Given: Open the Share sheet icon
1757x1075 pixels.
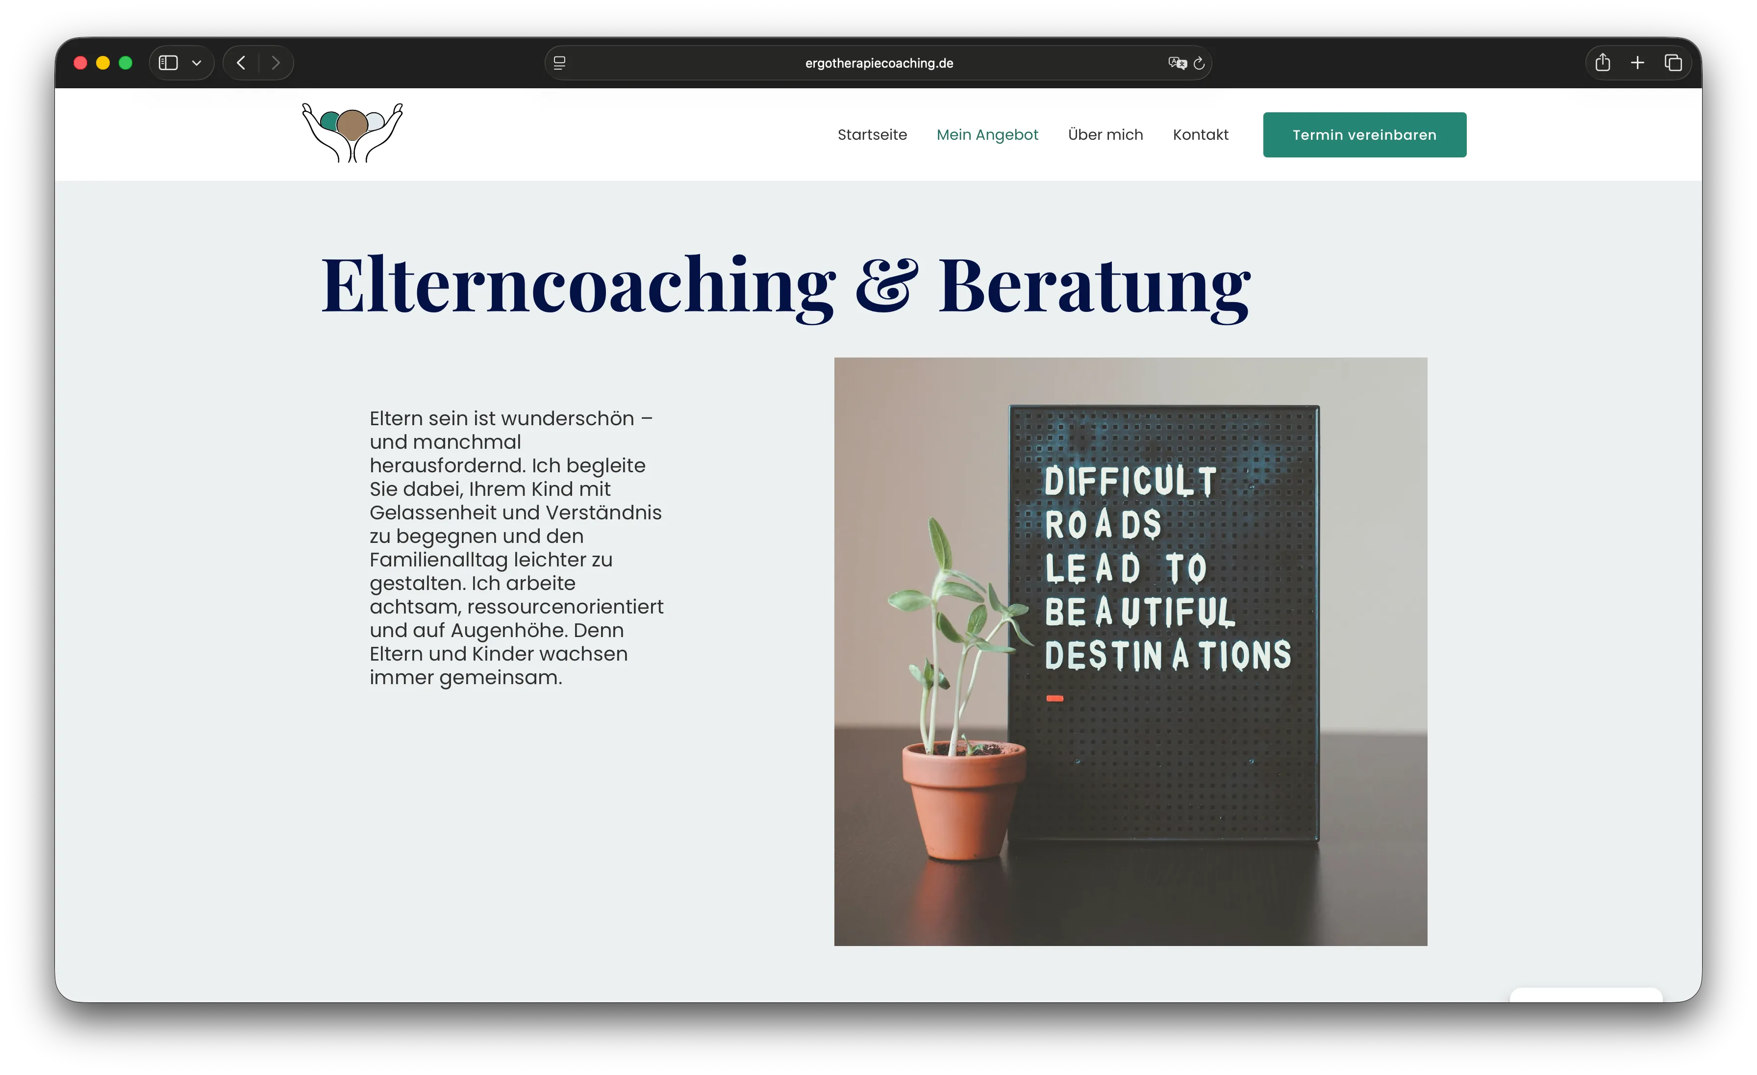Looking at the screenshot, I should click(x=1602, y=63).
